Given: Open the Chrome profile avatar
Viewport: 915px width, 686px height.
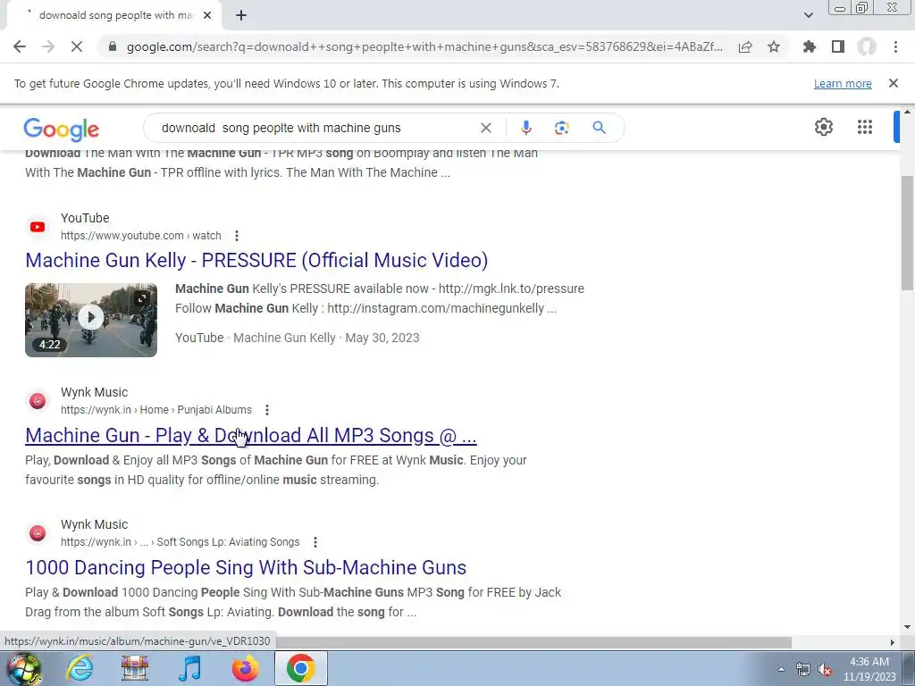Looking at the screenshot, I should (x=867, y=46).
